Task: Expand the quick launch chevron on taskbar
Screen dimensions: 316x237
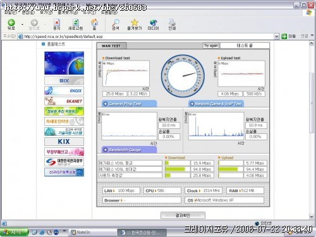Action: pyautogui.click(x=64, y=231)
